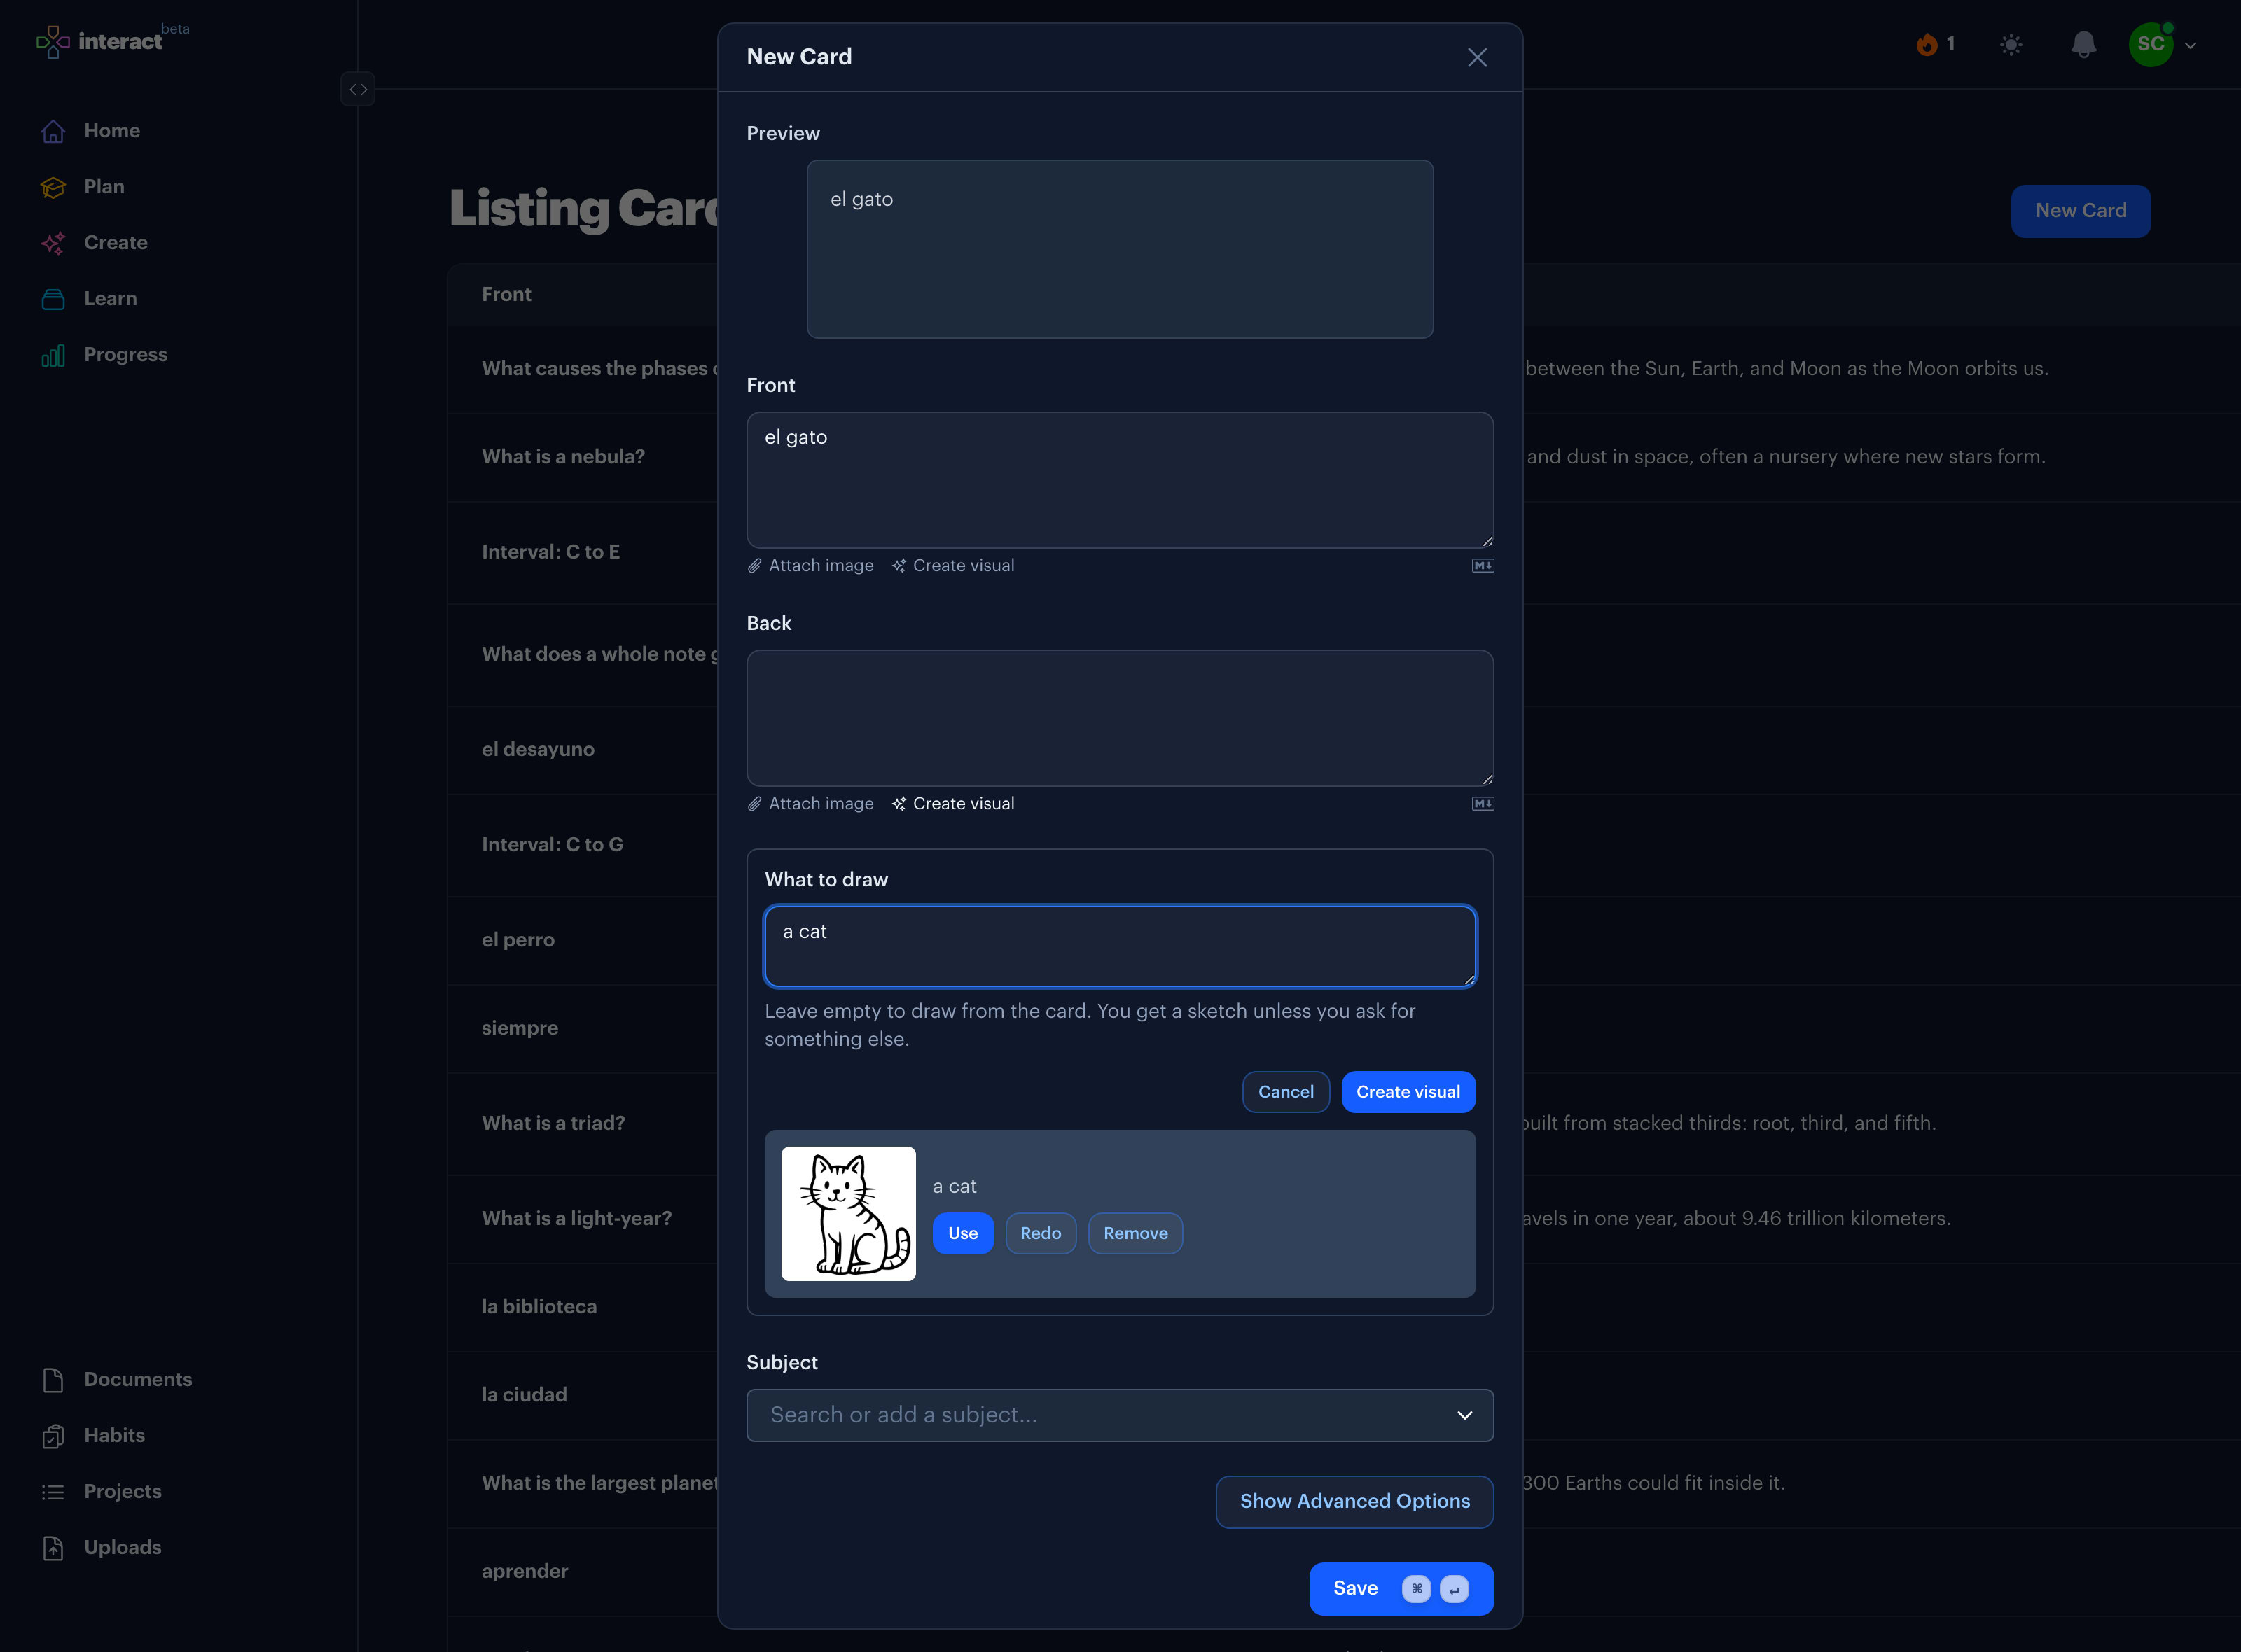Image resolution: width=2241 pixels, height=1652 pixels.
Task: Close the New Card dialog
Action: (x=1477, y=58)
